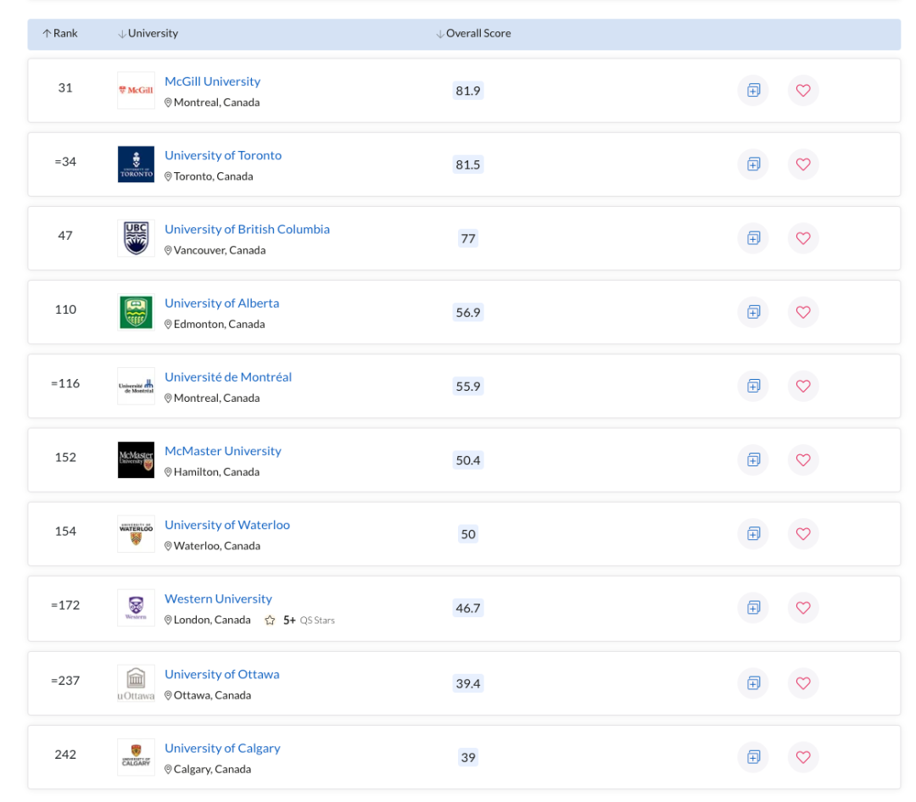Add University of British Columbia to compare
This screenshot has width=916, height=802.
(x=754, y=238)
